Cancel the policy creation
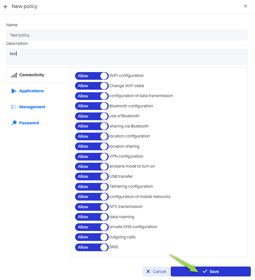Viewport: 255px width, 280px height. [x=156, y=271]
